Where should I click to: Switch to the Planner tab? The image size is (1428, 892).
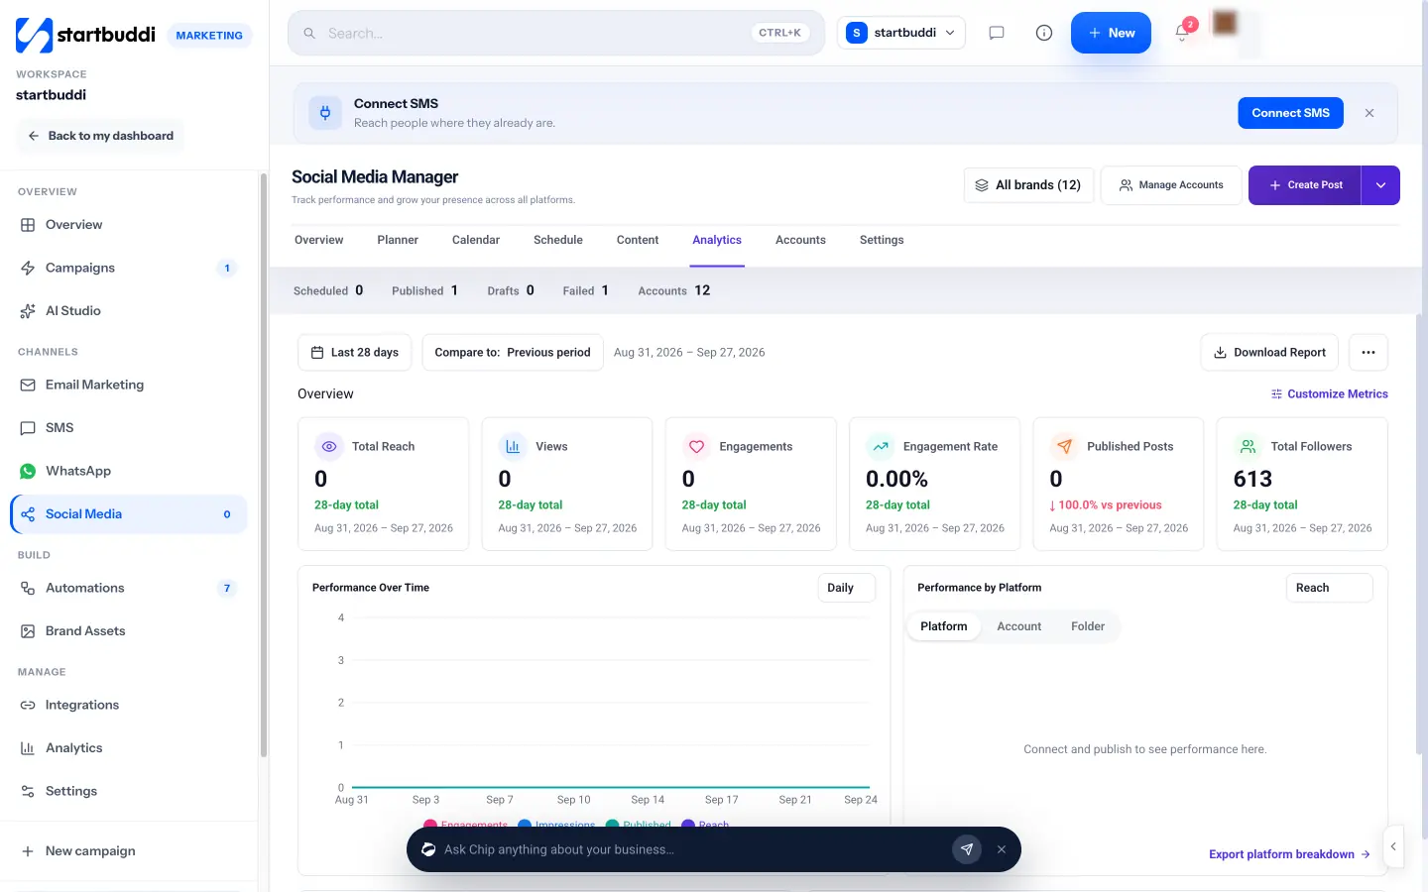tap(398, 240)
